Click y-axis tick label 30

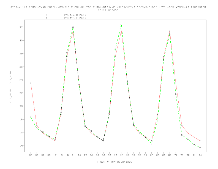point(21,40)
